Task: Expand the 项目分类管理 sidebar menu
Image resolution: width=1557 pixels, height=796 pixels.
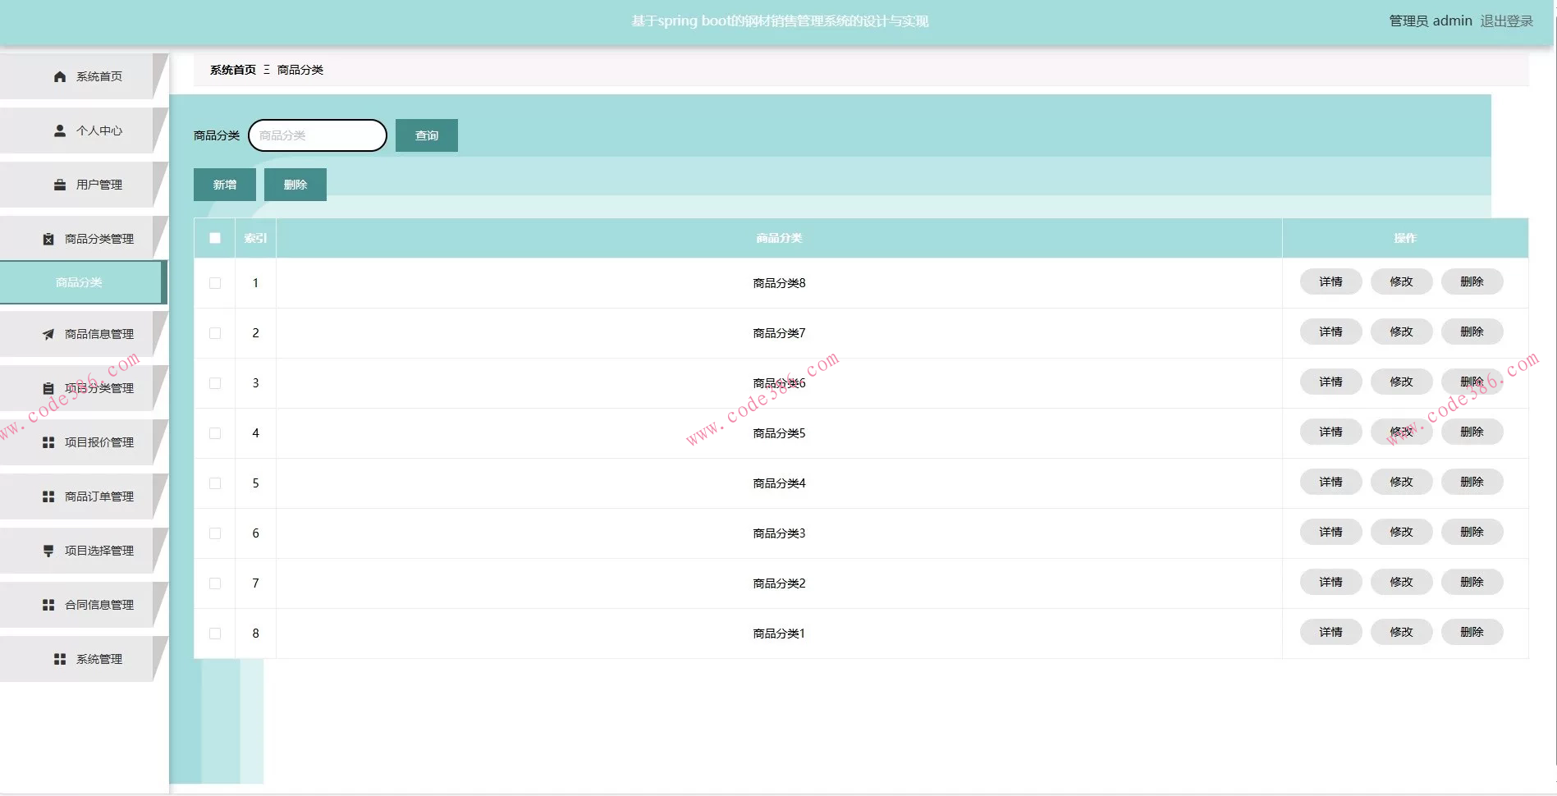Action: click(x=98, y=388)
